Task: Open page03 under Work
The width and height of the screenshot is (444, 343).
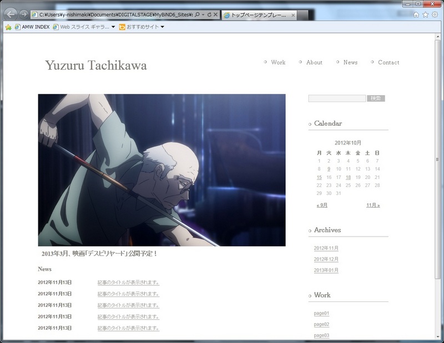Action: point(321,335)
